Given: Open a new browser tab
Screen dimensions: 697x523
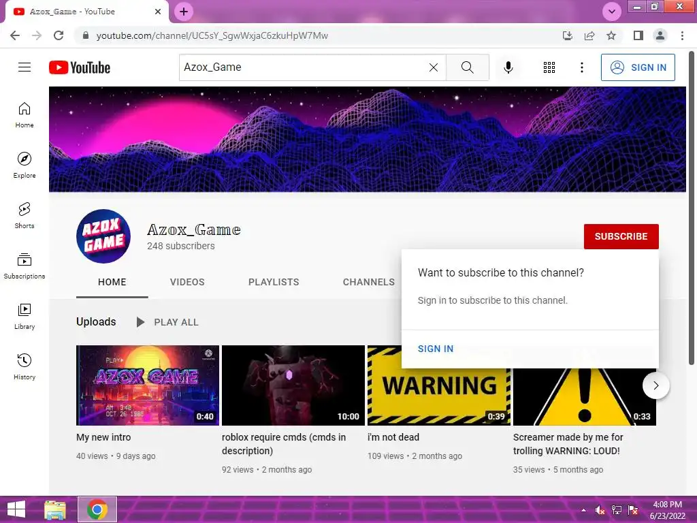Looking at the screenshot, I should click(184, 12).
